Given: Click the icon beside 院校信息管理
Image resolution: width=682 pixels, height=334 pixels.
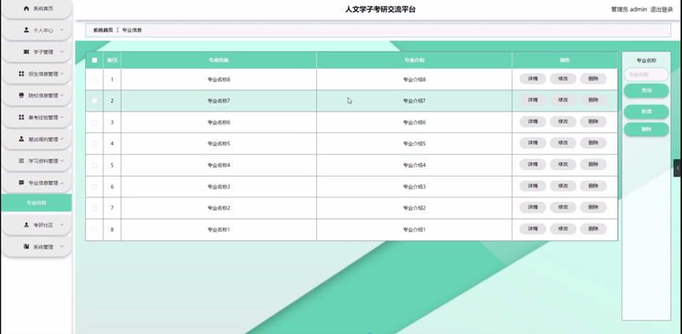Looking at the screenshot, I should coord(21,95).
